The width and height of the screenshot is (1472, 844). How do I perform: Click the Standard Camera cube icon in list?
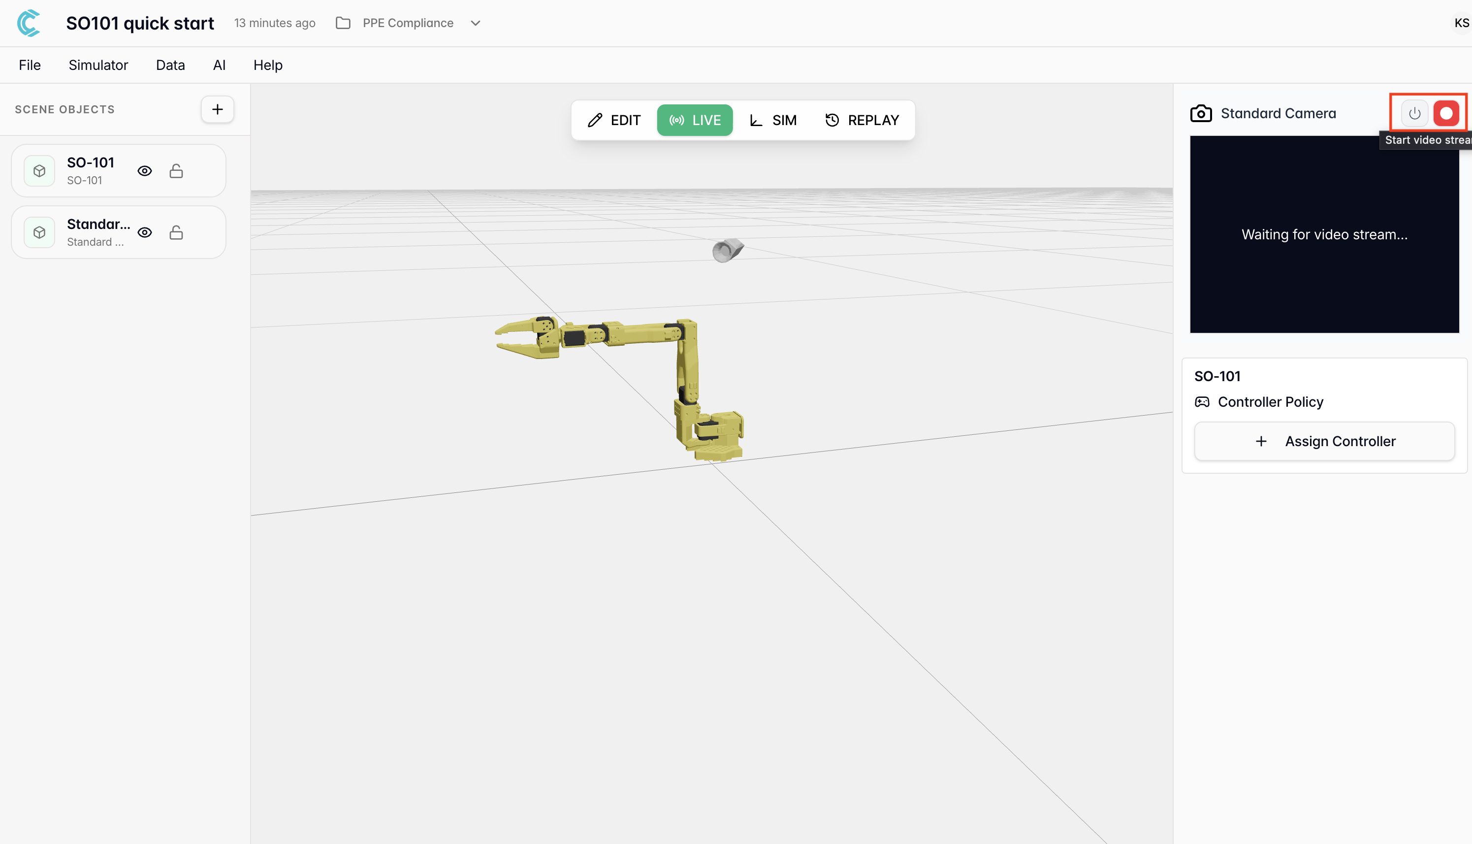tap(39, 232)
